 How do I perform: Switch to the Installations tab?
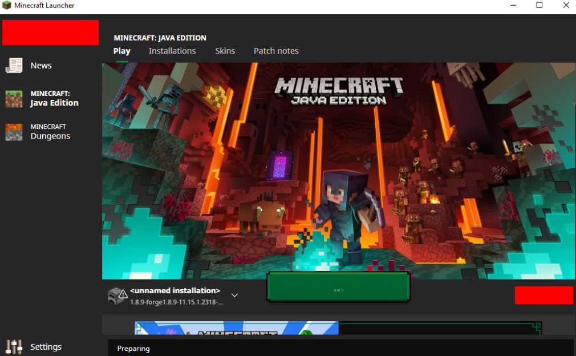coord(172,51)
